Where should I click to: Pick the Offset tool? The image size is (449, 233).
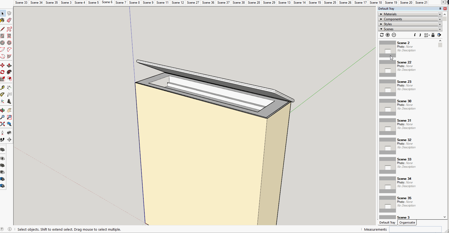(9, 79)
